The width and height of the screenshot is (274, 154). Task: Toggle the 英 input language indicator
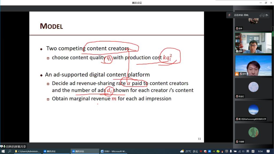tap(248, 151)
